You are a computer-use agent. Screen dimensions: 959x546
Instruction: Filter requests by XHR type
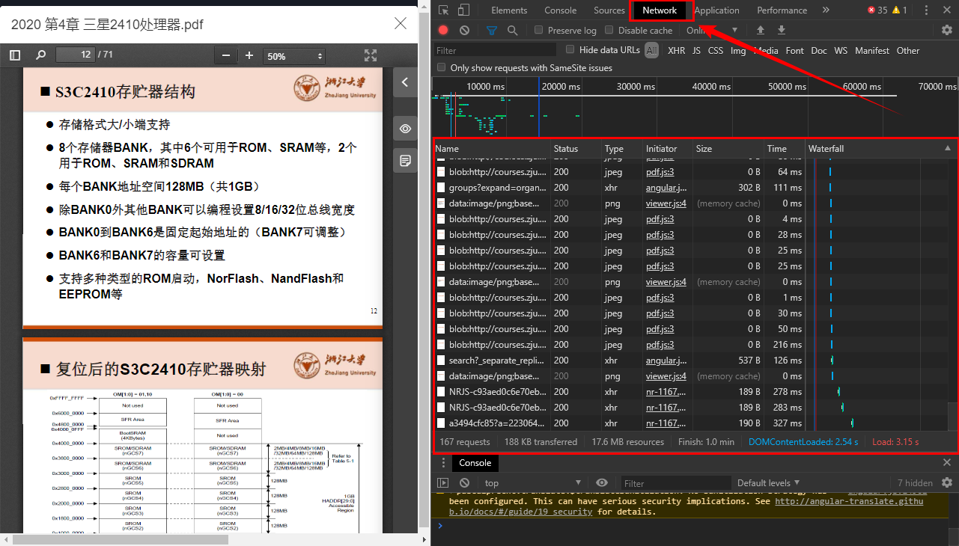coord(676,50)
